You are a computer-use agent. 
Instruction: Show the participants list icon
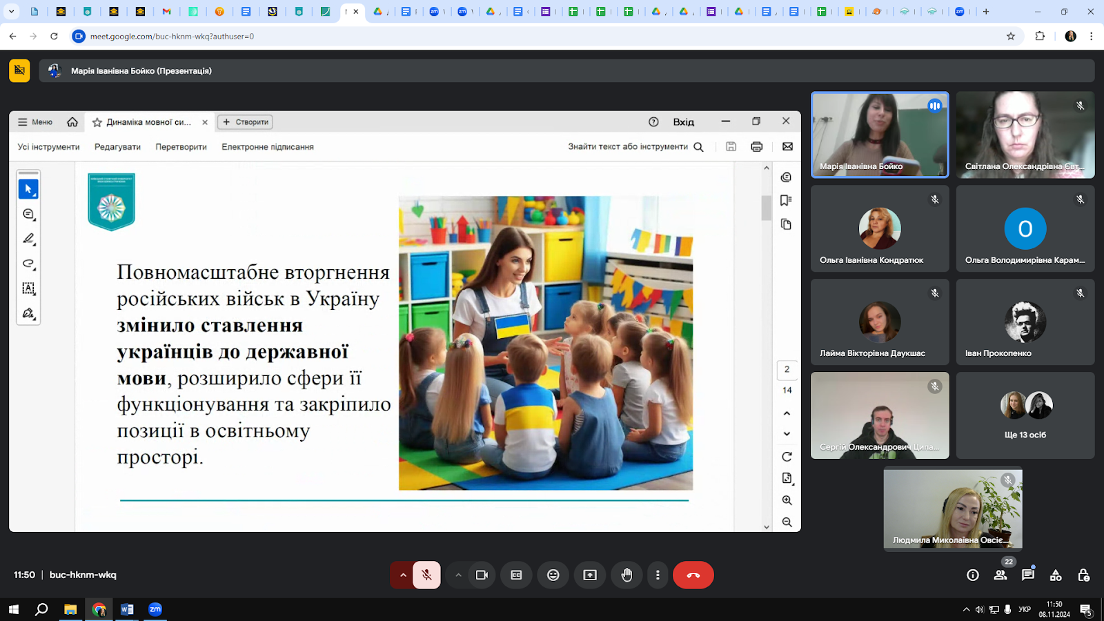click(x=1000, y=575)
